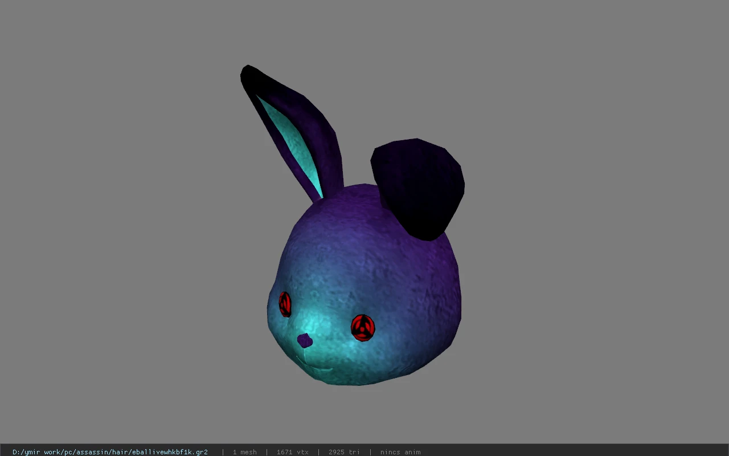Click the "1 mesh" status entry
The height and width of the screenshot is (456, 729).
click(244, 452)
